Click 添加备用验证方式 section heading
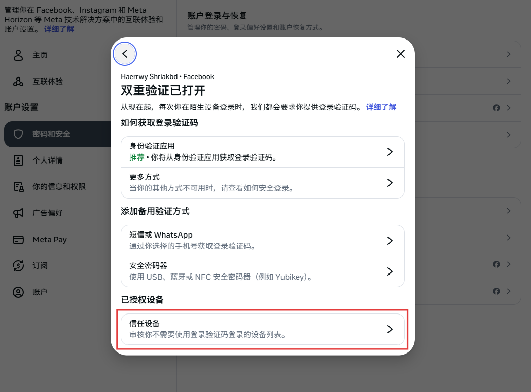Viewport: 531px width, 392px height. [x=155, y=211]
